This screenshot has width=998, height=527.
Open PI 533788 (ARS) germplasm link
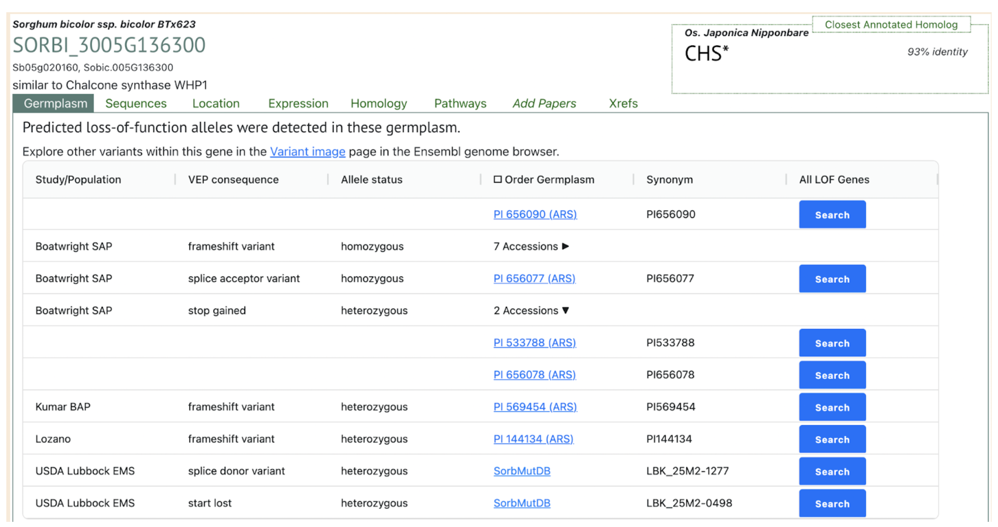click(x=535, y=343)
